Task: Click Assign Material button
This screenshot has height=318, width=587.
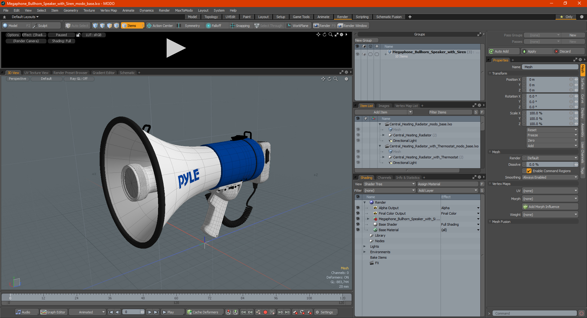Action: 448,184
